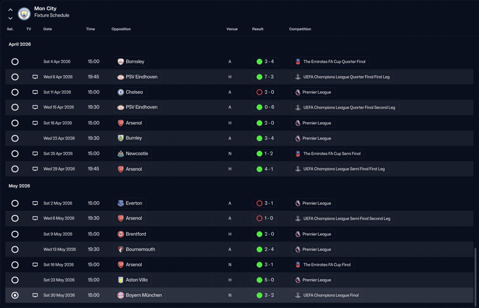479x308 pixels.
Task: Click the PSV Eindhoven badge on the 8 Apr row
Action: (120, 77)
